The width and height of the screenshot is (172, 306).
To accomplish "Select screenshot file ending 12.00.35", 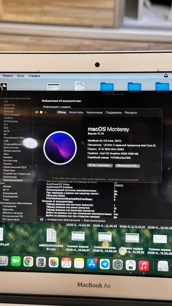I will pyautogui.click(x=160, y=245).
